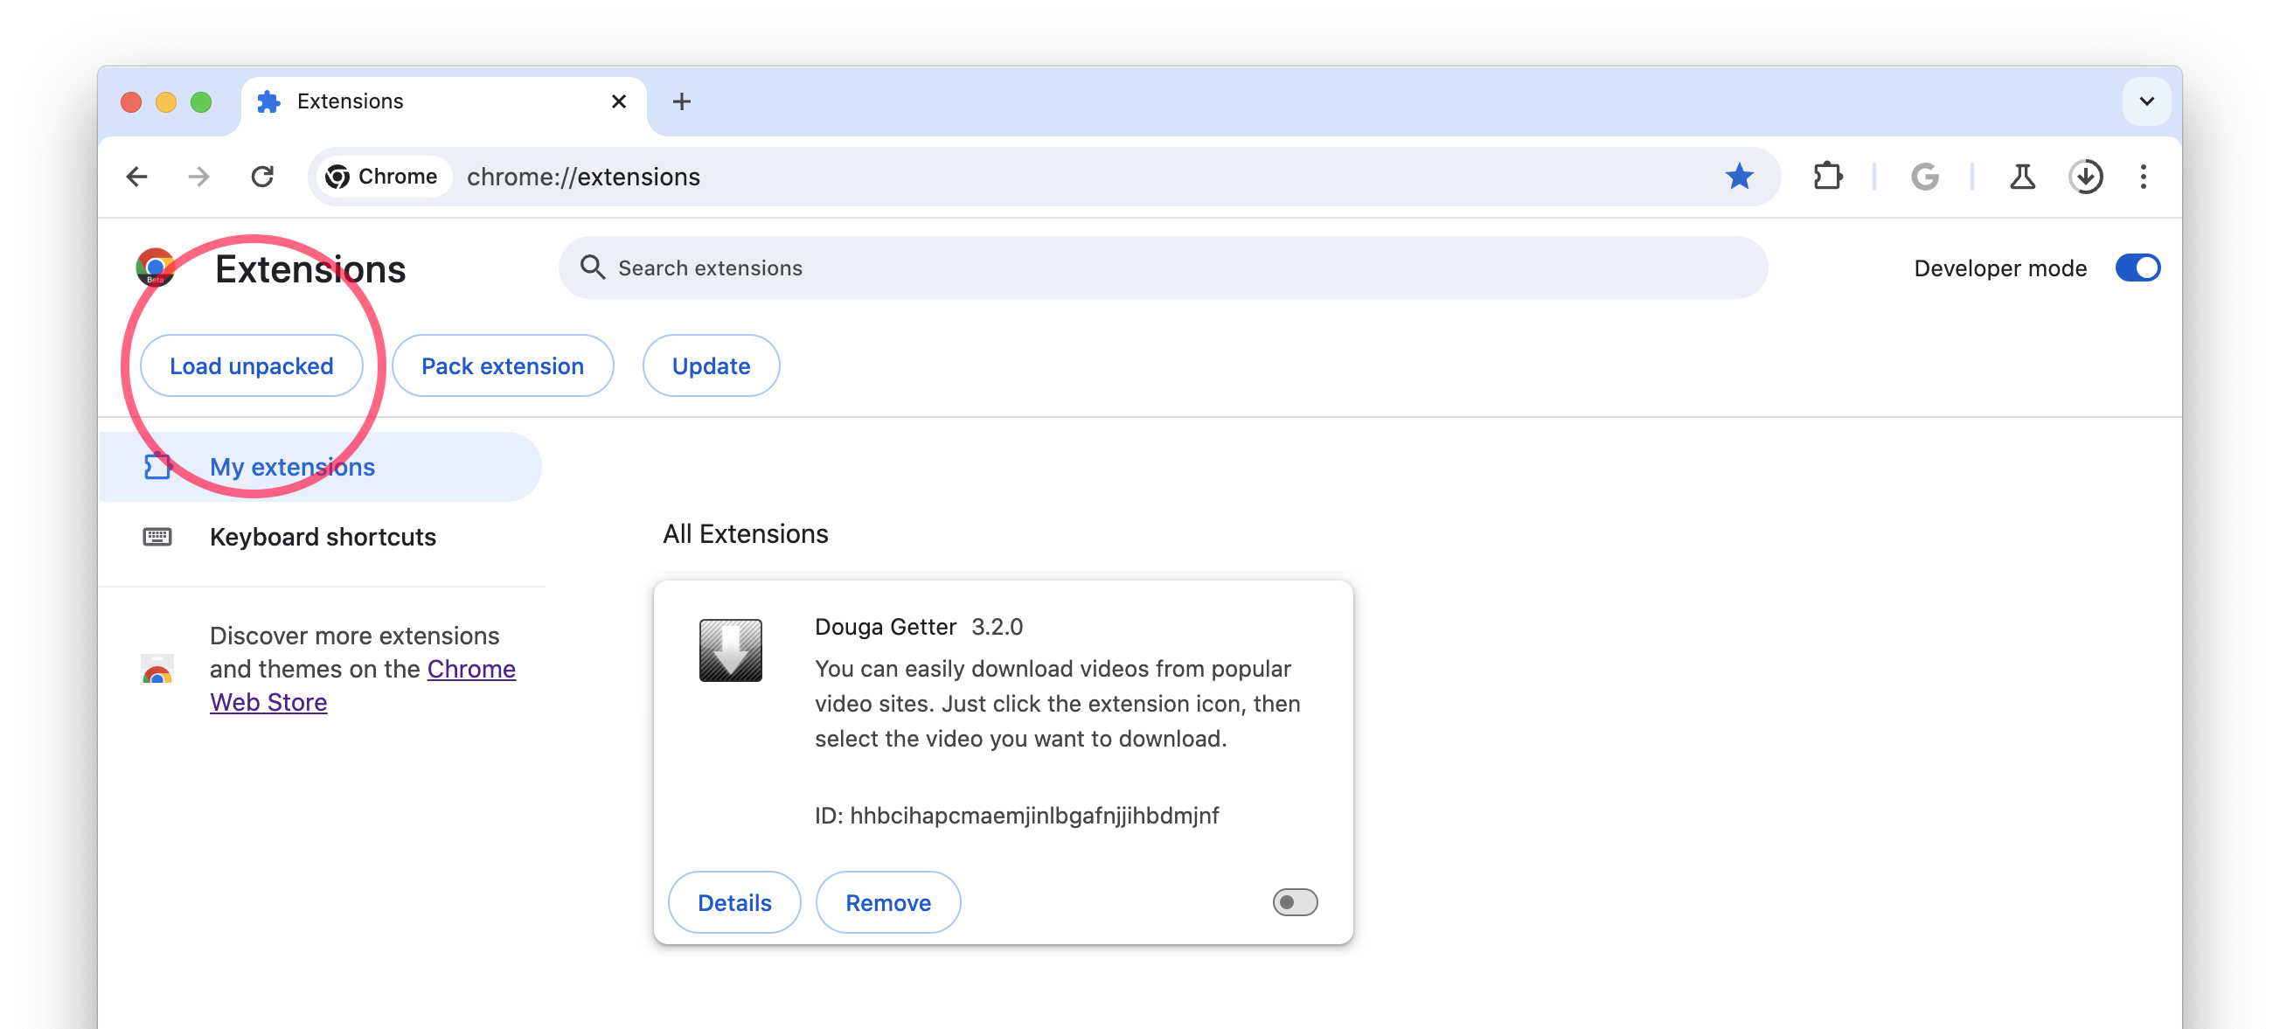Open a new tab with plus button
This screenshot has width=2280, height=1029.
coord(681,101)
